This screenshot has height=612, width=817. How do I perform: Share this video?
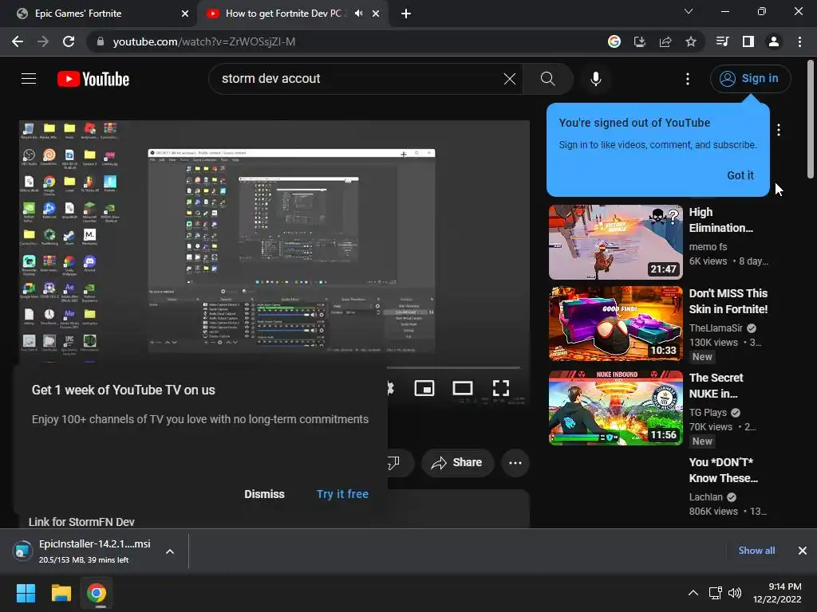point(457,463)
